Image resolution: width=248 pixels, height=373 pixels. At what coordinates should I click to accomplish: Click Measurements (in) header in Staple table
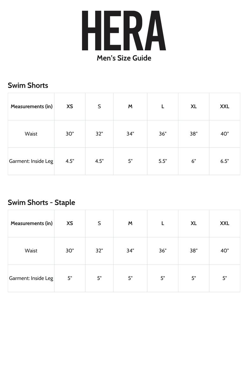pos(31,223)
